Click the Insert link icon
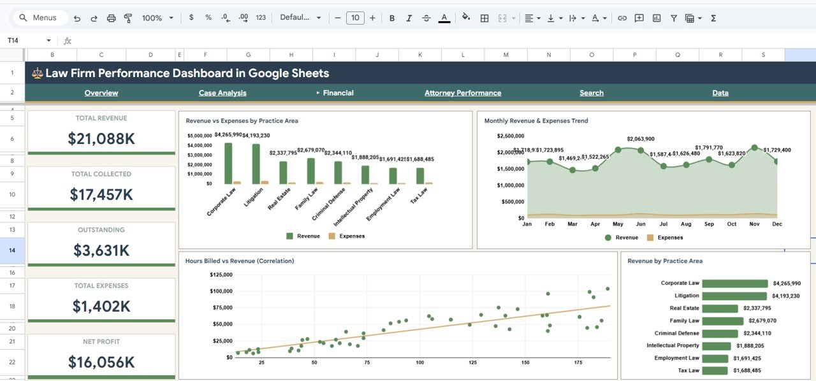 coord(622,18)
